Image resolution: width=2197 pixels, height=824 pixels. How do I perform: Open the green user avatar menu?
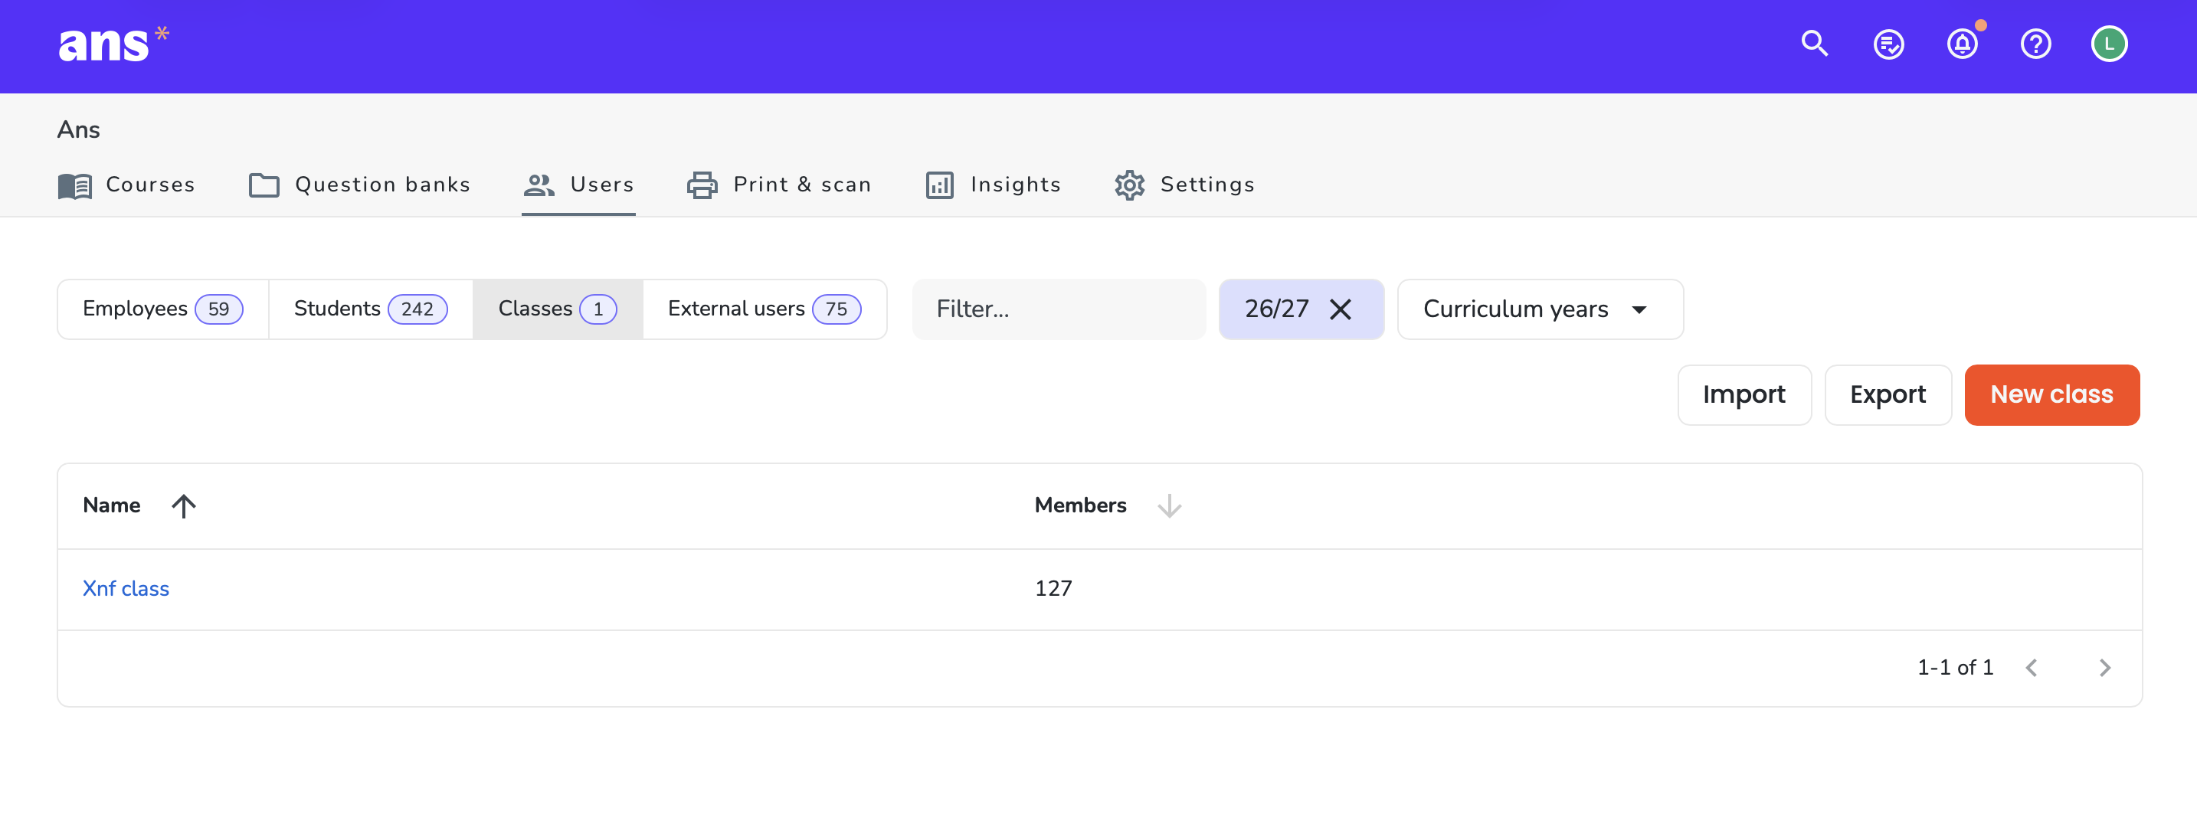(x=2108, y=44)
